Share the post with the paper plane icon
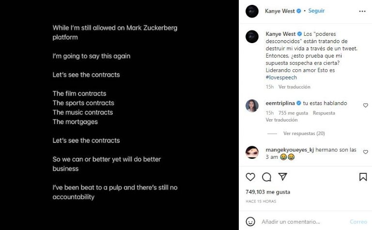The width and height of the screenshot is (372, 230). pos(283,177)
